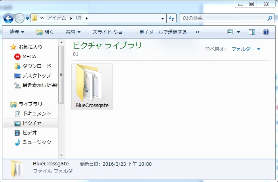Click the navigation pane scrollbar thumb
278x182 pixels.
tap(61, 75)
